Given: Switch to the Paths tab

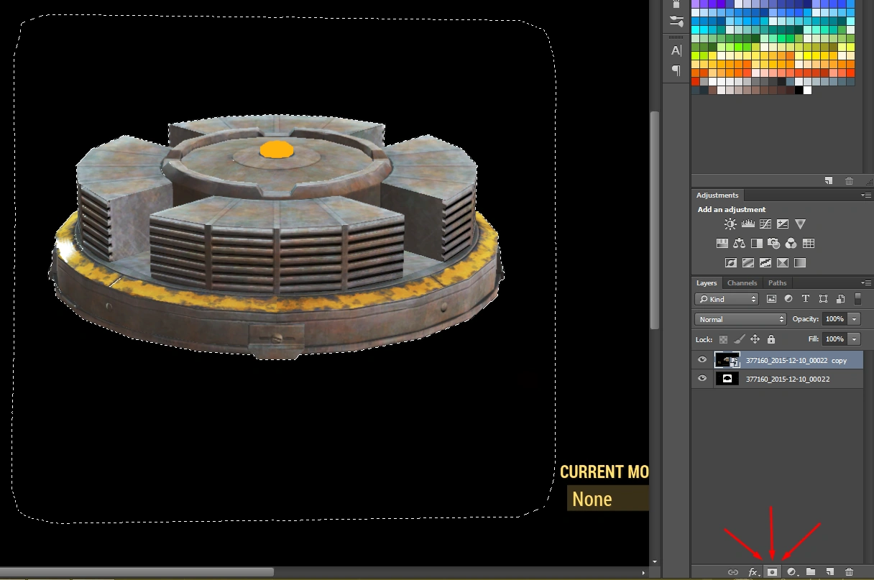Looking at the screenshot, I should 777,282.
